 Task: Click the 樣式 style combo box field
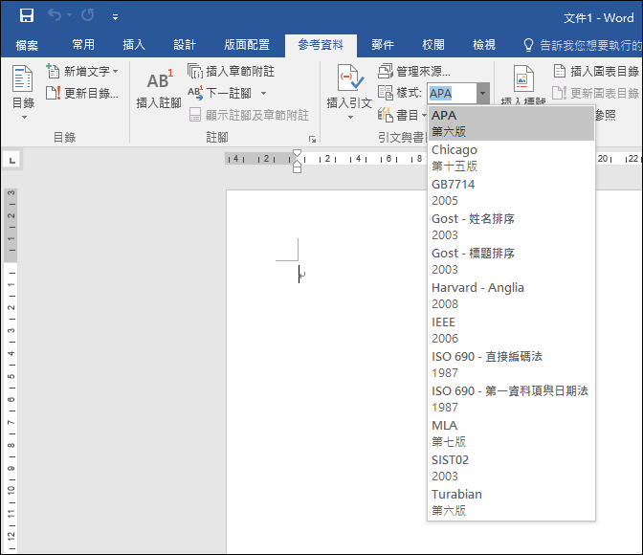452,94
